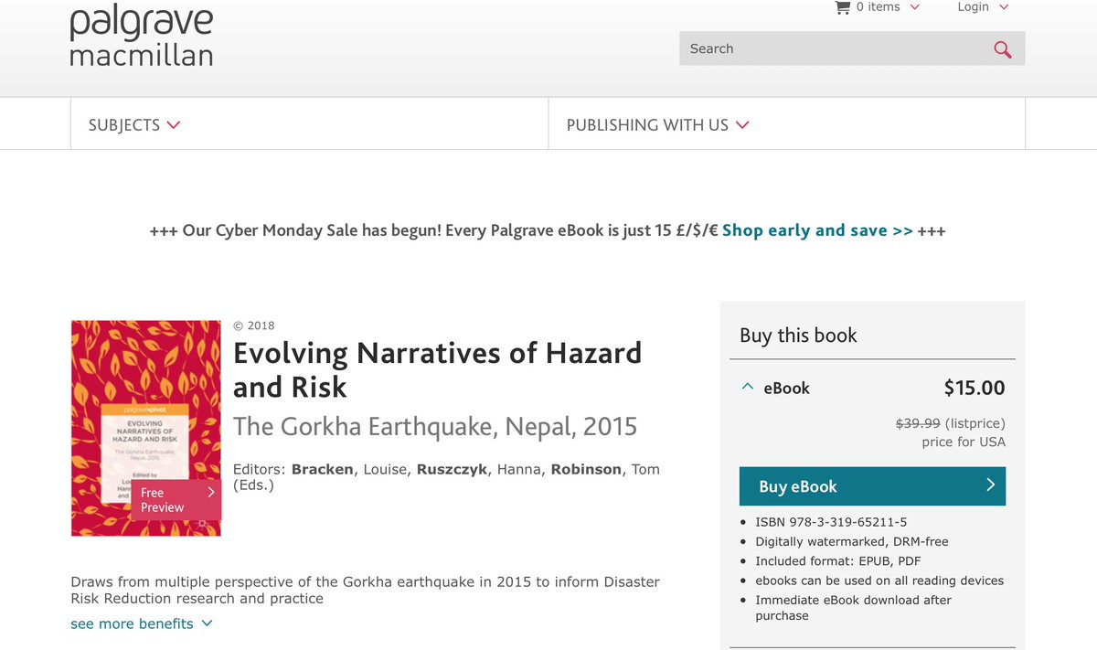This screenshot has width=1097, height=650.
Task: Open editor Robinson's link
Action: [587, 469]
